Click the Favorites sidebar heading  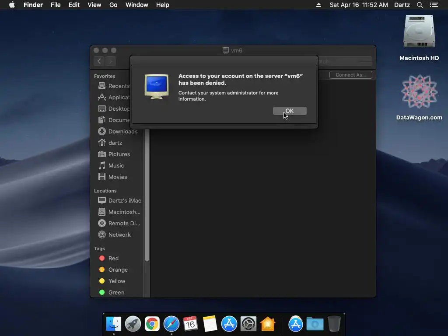point(105,76)
